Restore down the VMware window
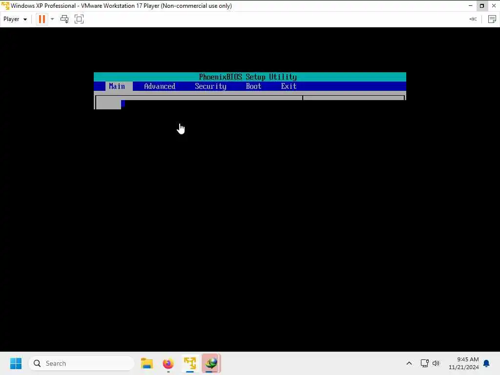Screen dimensions: 500x375 pyautogui.click(x=482, y=6)
